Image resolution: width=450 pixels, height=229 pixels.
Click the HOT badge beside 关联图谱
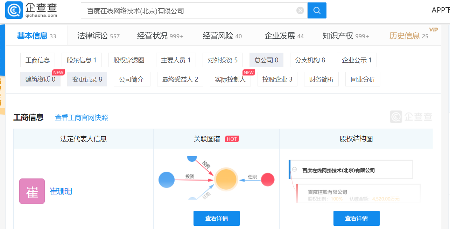232,139
